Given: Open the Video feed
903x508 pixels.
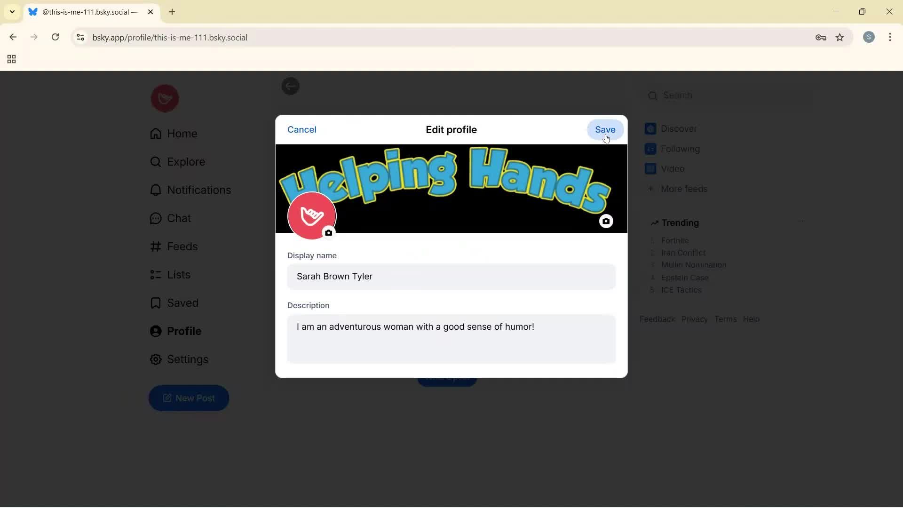Looking at the screenshot, I should pos(672,168).
